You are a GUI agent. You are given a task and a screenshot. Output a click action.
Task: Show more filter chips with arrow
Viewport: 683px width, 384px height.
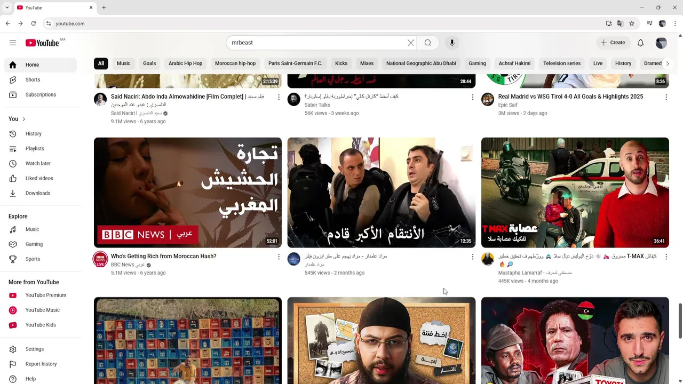667,63
